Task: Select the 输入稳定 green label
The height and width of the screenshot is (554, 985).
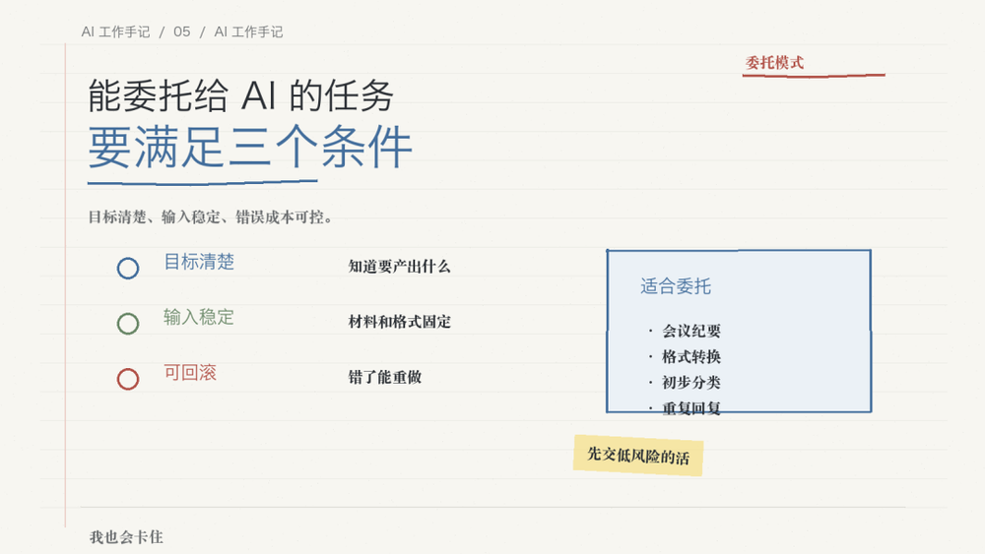Action: click(199, 317)
